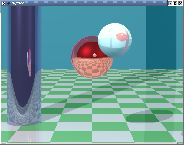Click the pink oval reflection on the cylinder

[x=30, y=62]
